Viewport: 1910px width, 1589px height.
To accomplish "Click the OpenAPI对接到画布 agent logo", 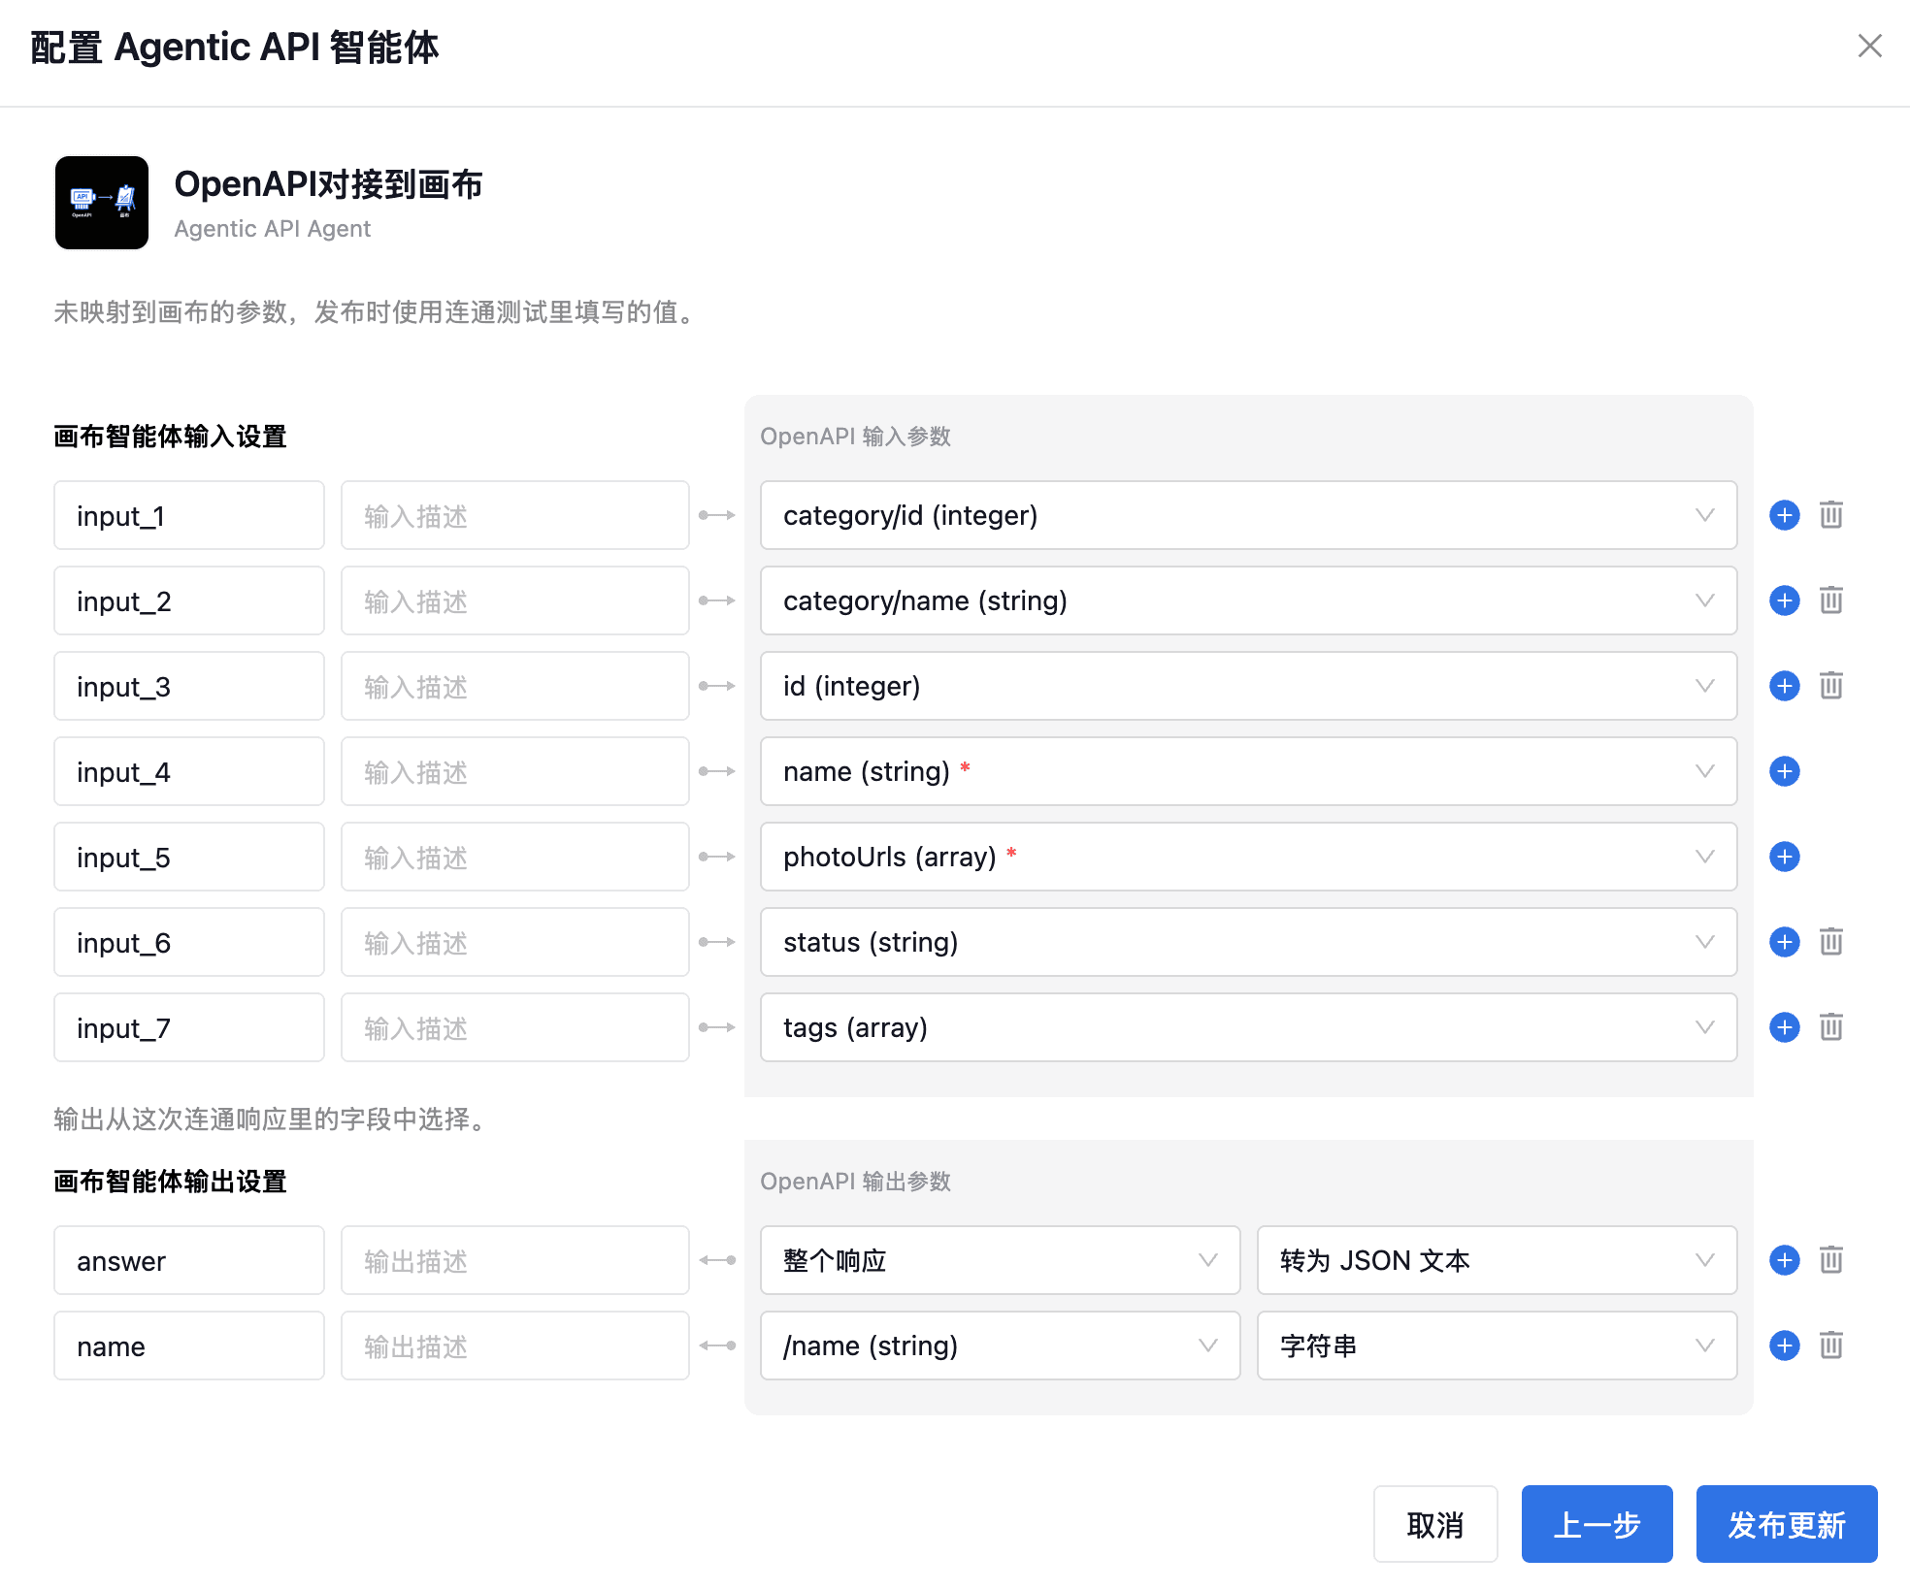I will click(102, 203).
